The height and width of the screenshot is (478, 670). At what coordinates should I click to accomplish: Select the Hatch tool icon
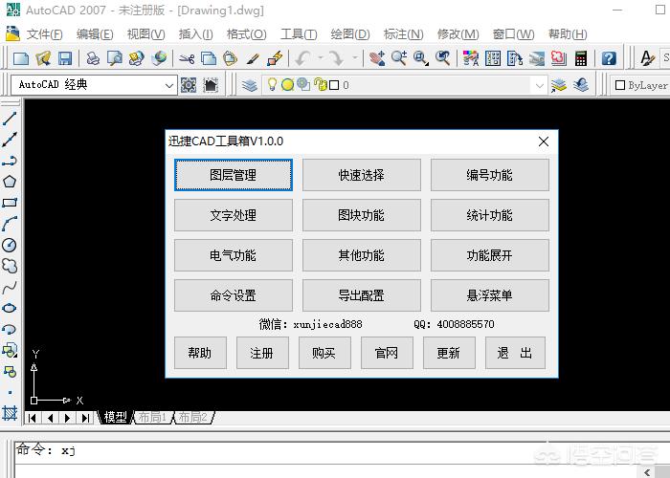(10, 413)
